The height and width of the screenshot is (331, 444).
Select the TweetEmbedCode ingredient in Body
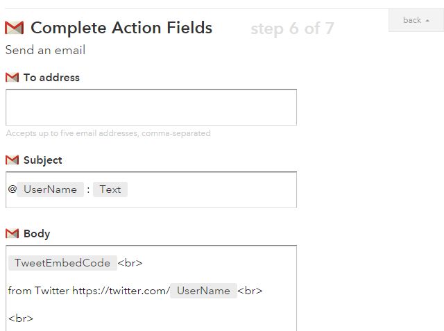tap(62, 263)
